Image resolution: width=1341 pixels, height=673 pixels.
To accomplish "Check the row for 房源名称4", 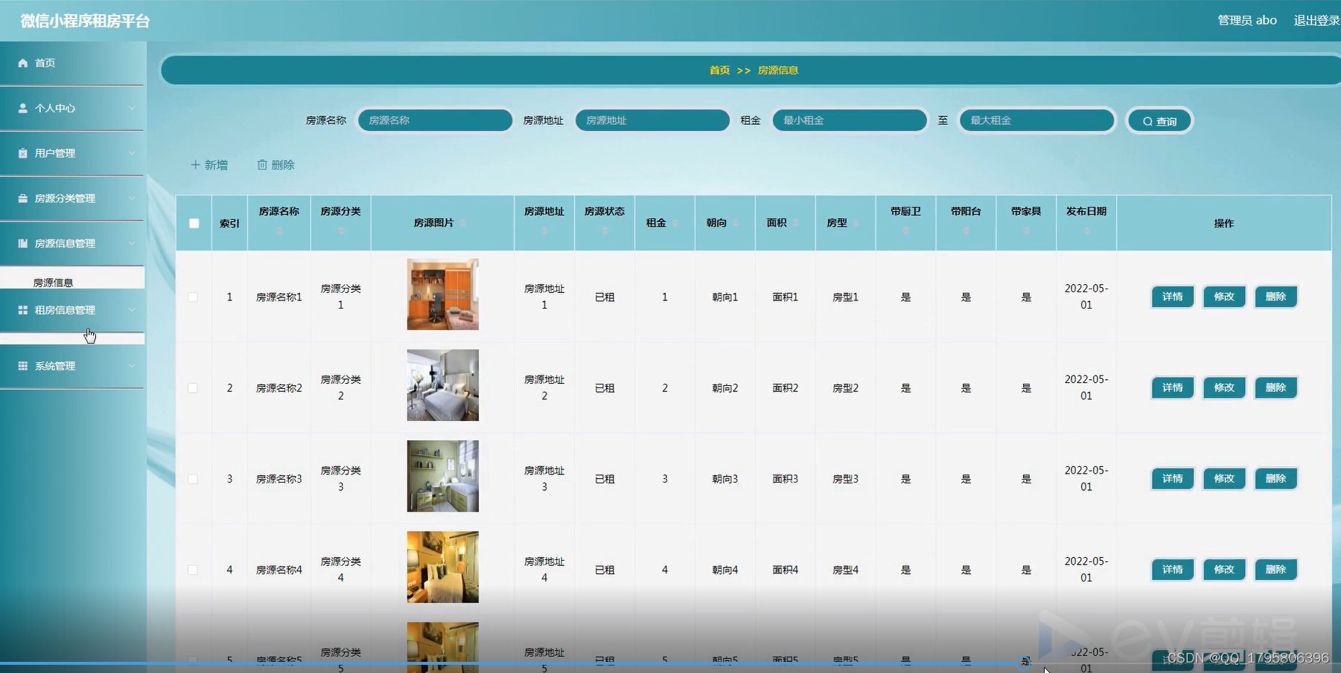I will (x=193, y=570).
